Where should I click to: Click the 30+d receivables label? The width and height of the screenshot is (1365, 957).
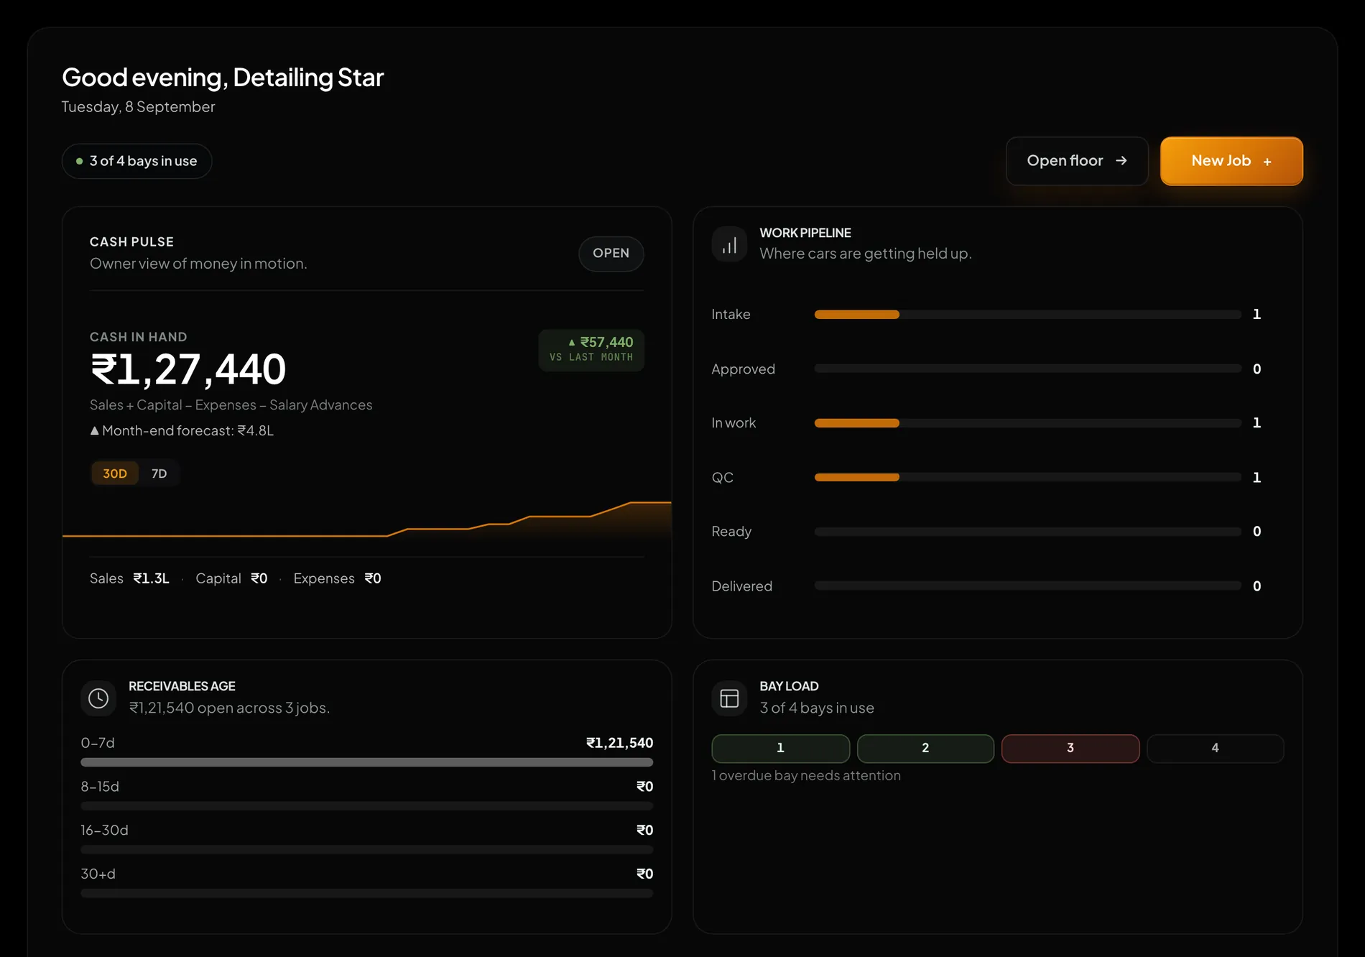point(98,874)
